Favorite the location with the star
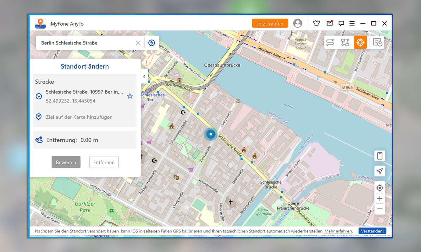Image resolution: width=421 pixels, height=252 pixels. [x=130, y=96]
